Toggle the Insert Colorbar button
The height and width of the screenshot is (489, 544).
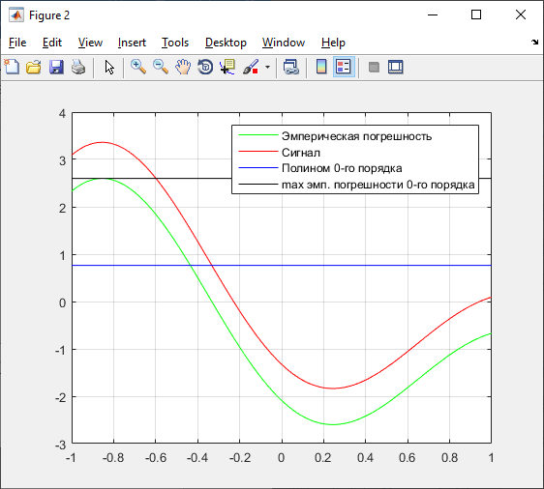[x=321, y=67]
